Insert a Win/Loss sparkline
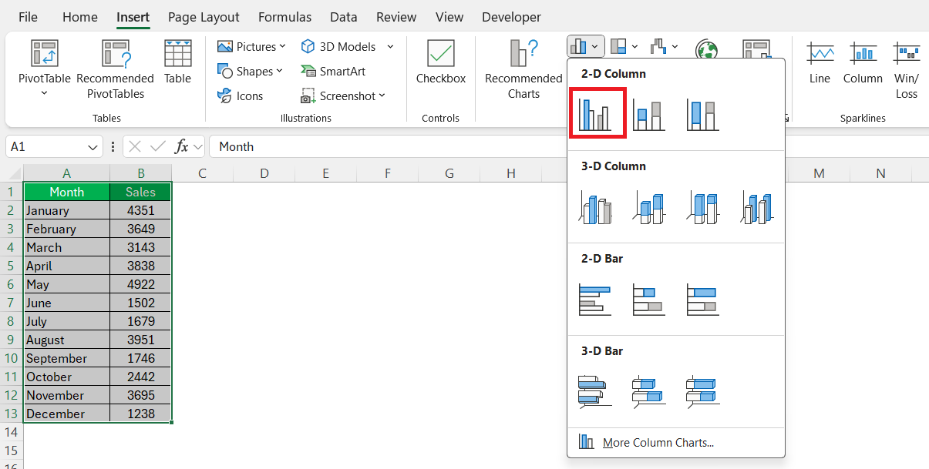This screenshot has height=469, width=929. (x=907, y=69)
